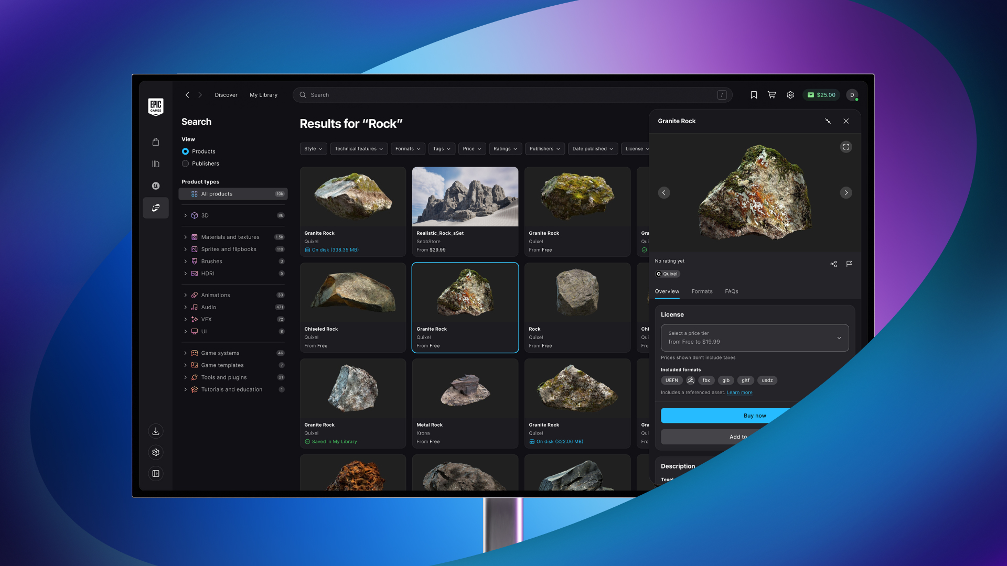1007x566 pixels.
Task: Expand the Materials and textures category
Action: [185, 237]
